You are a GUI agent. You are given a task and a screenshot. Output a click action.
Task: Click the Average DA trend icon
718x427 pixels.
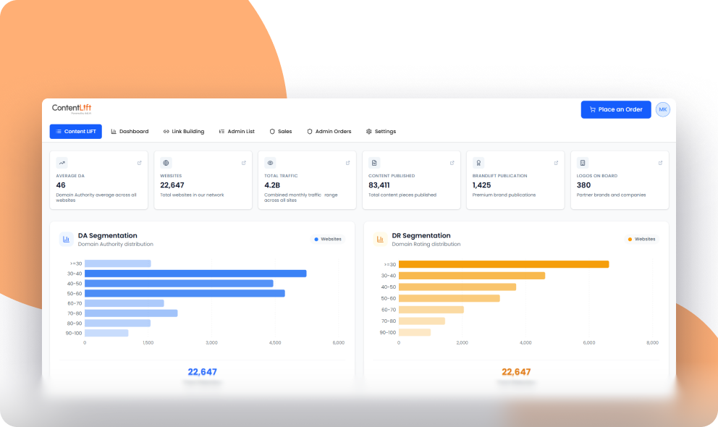pos(62,163)
